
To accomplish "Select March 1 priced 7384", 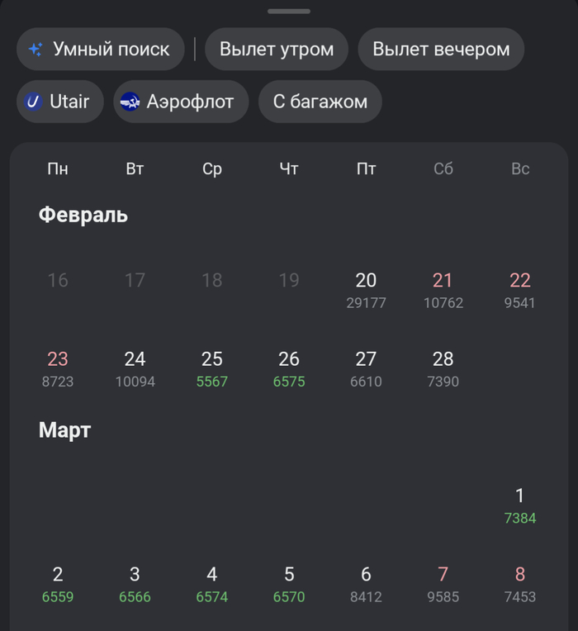I will pyautogui.click(x=520, y=505).
